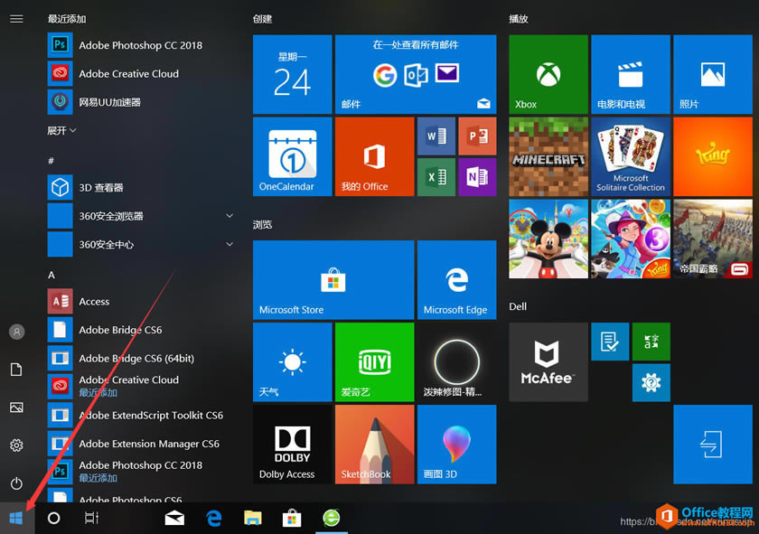Open File Explorer on the taskbar
759x534 pixels.
(253, 518)
